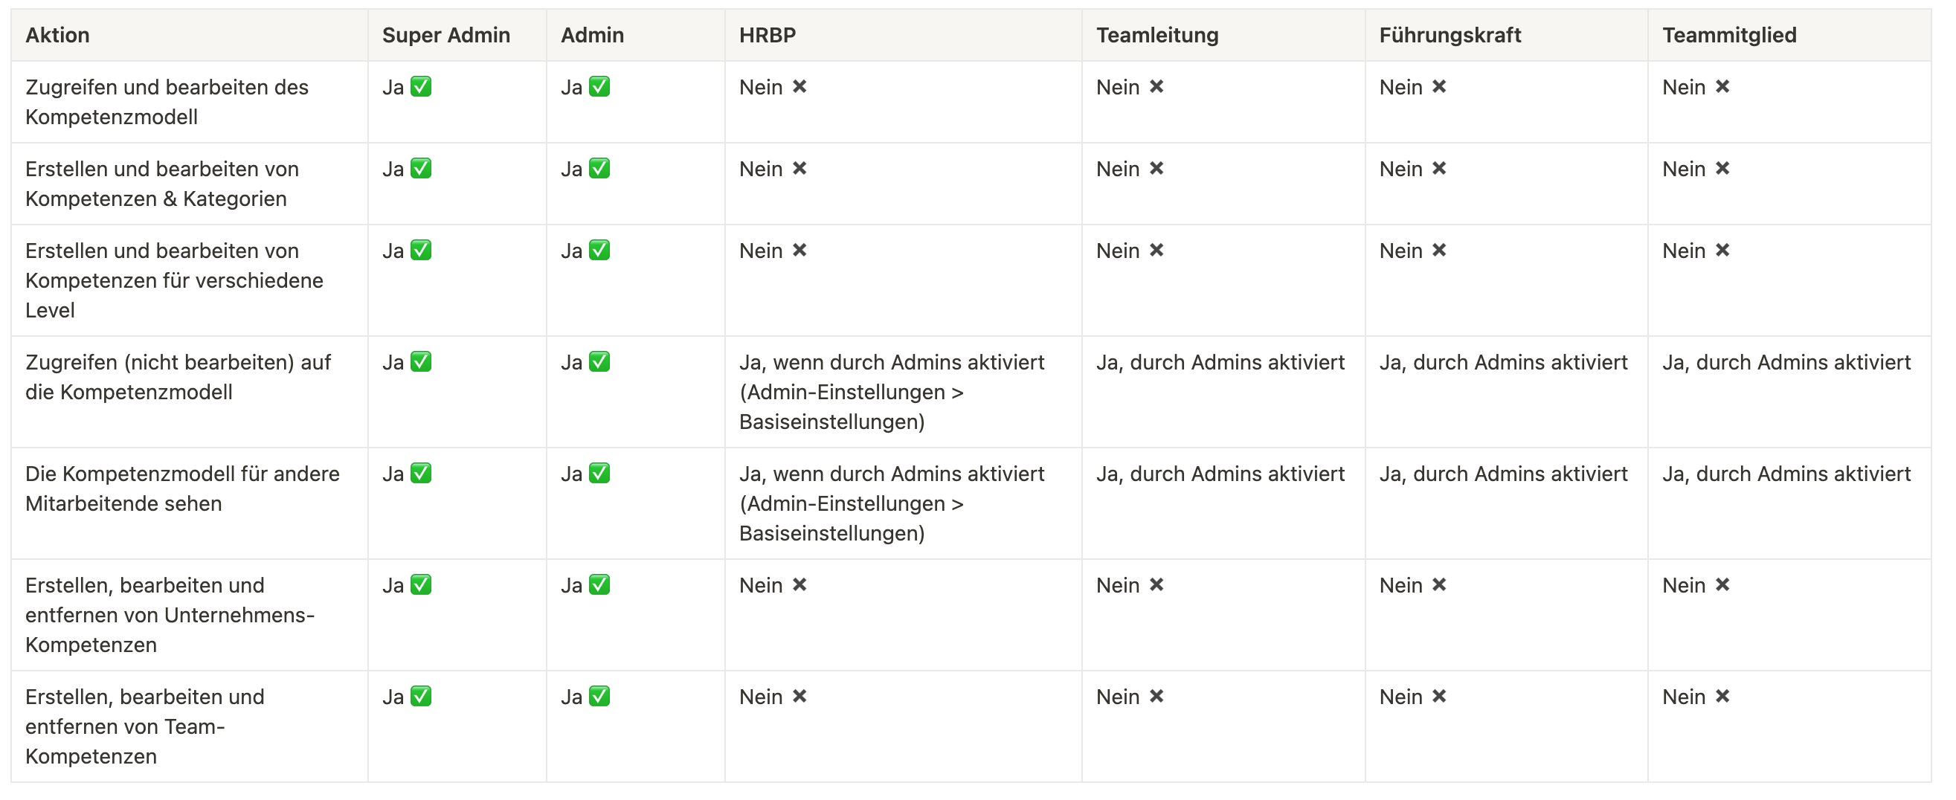Select the Führungskraft column header
Screen dimensions: 1956x800
click(x=1450, y=35)
